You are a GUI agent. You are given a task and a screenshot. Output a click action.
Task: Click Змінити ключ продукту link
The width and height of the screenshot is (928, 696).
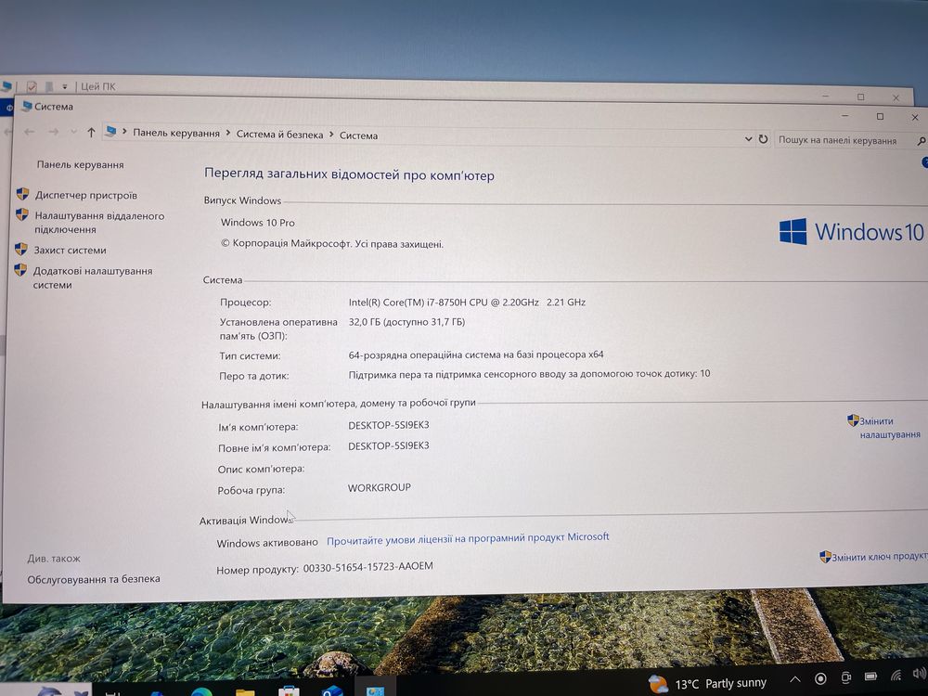(880, 556)
